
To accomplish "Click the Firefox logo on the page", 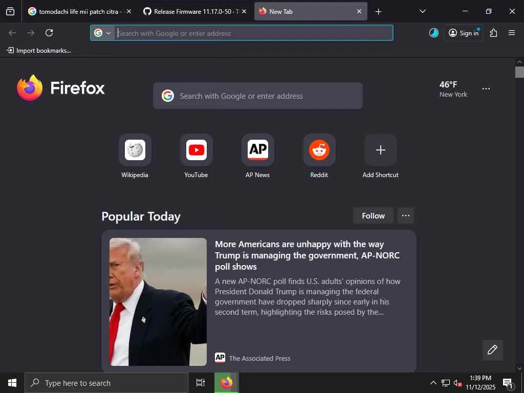I will [x=61, y=88].
